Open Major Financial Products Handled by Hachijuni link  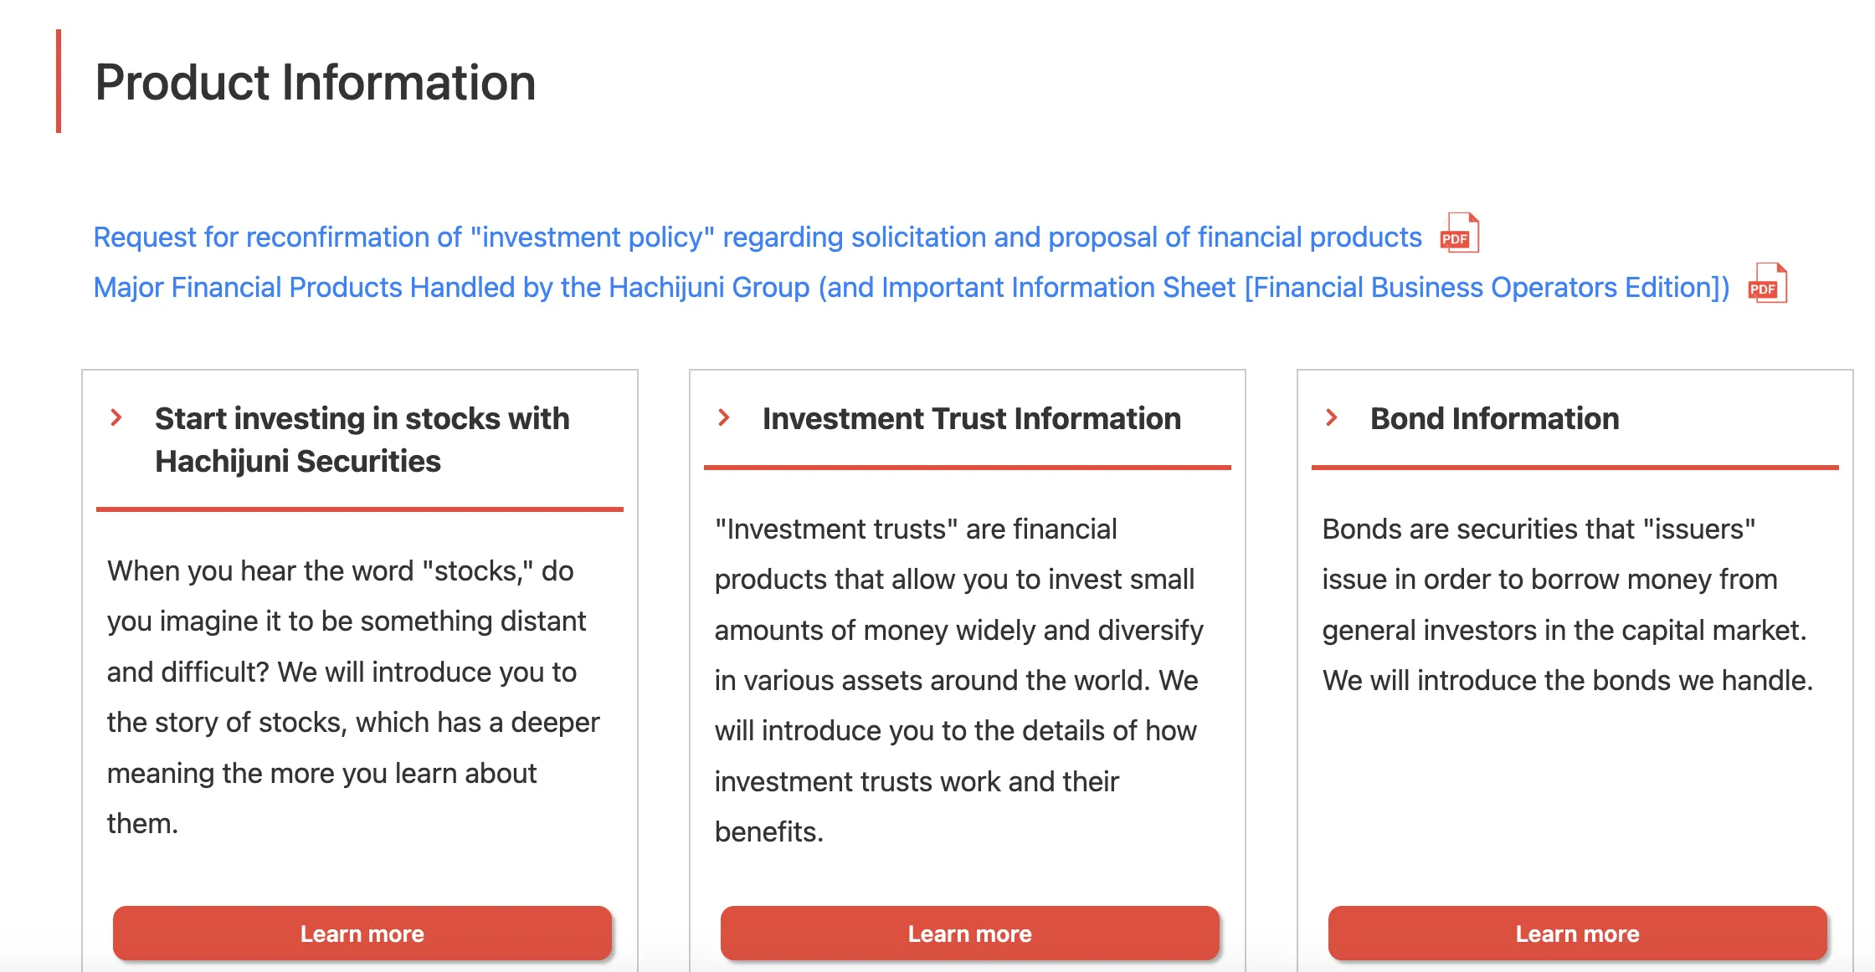[912, 288]
